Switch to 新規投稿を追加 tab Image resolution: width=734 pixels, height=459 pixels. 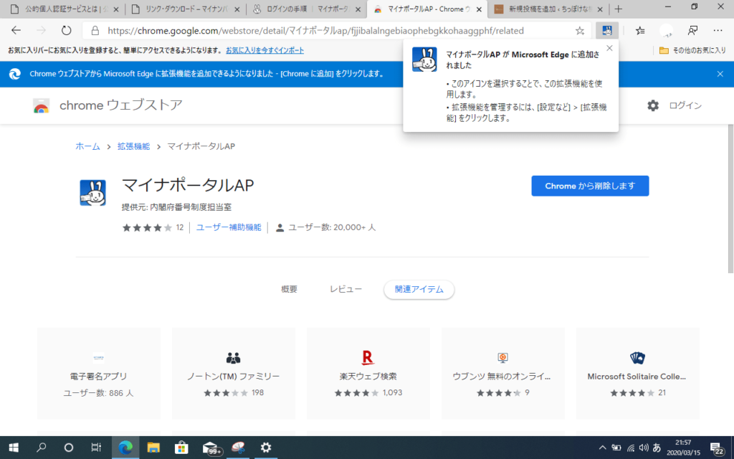[x=548, y=9]
